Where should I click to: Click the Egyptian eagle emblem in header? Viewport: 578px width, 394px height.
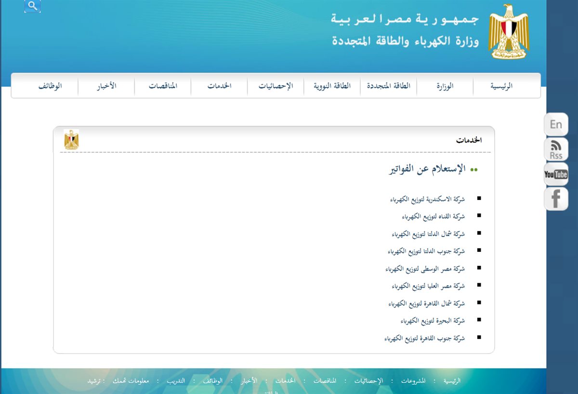[509, 32]
